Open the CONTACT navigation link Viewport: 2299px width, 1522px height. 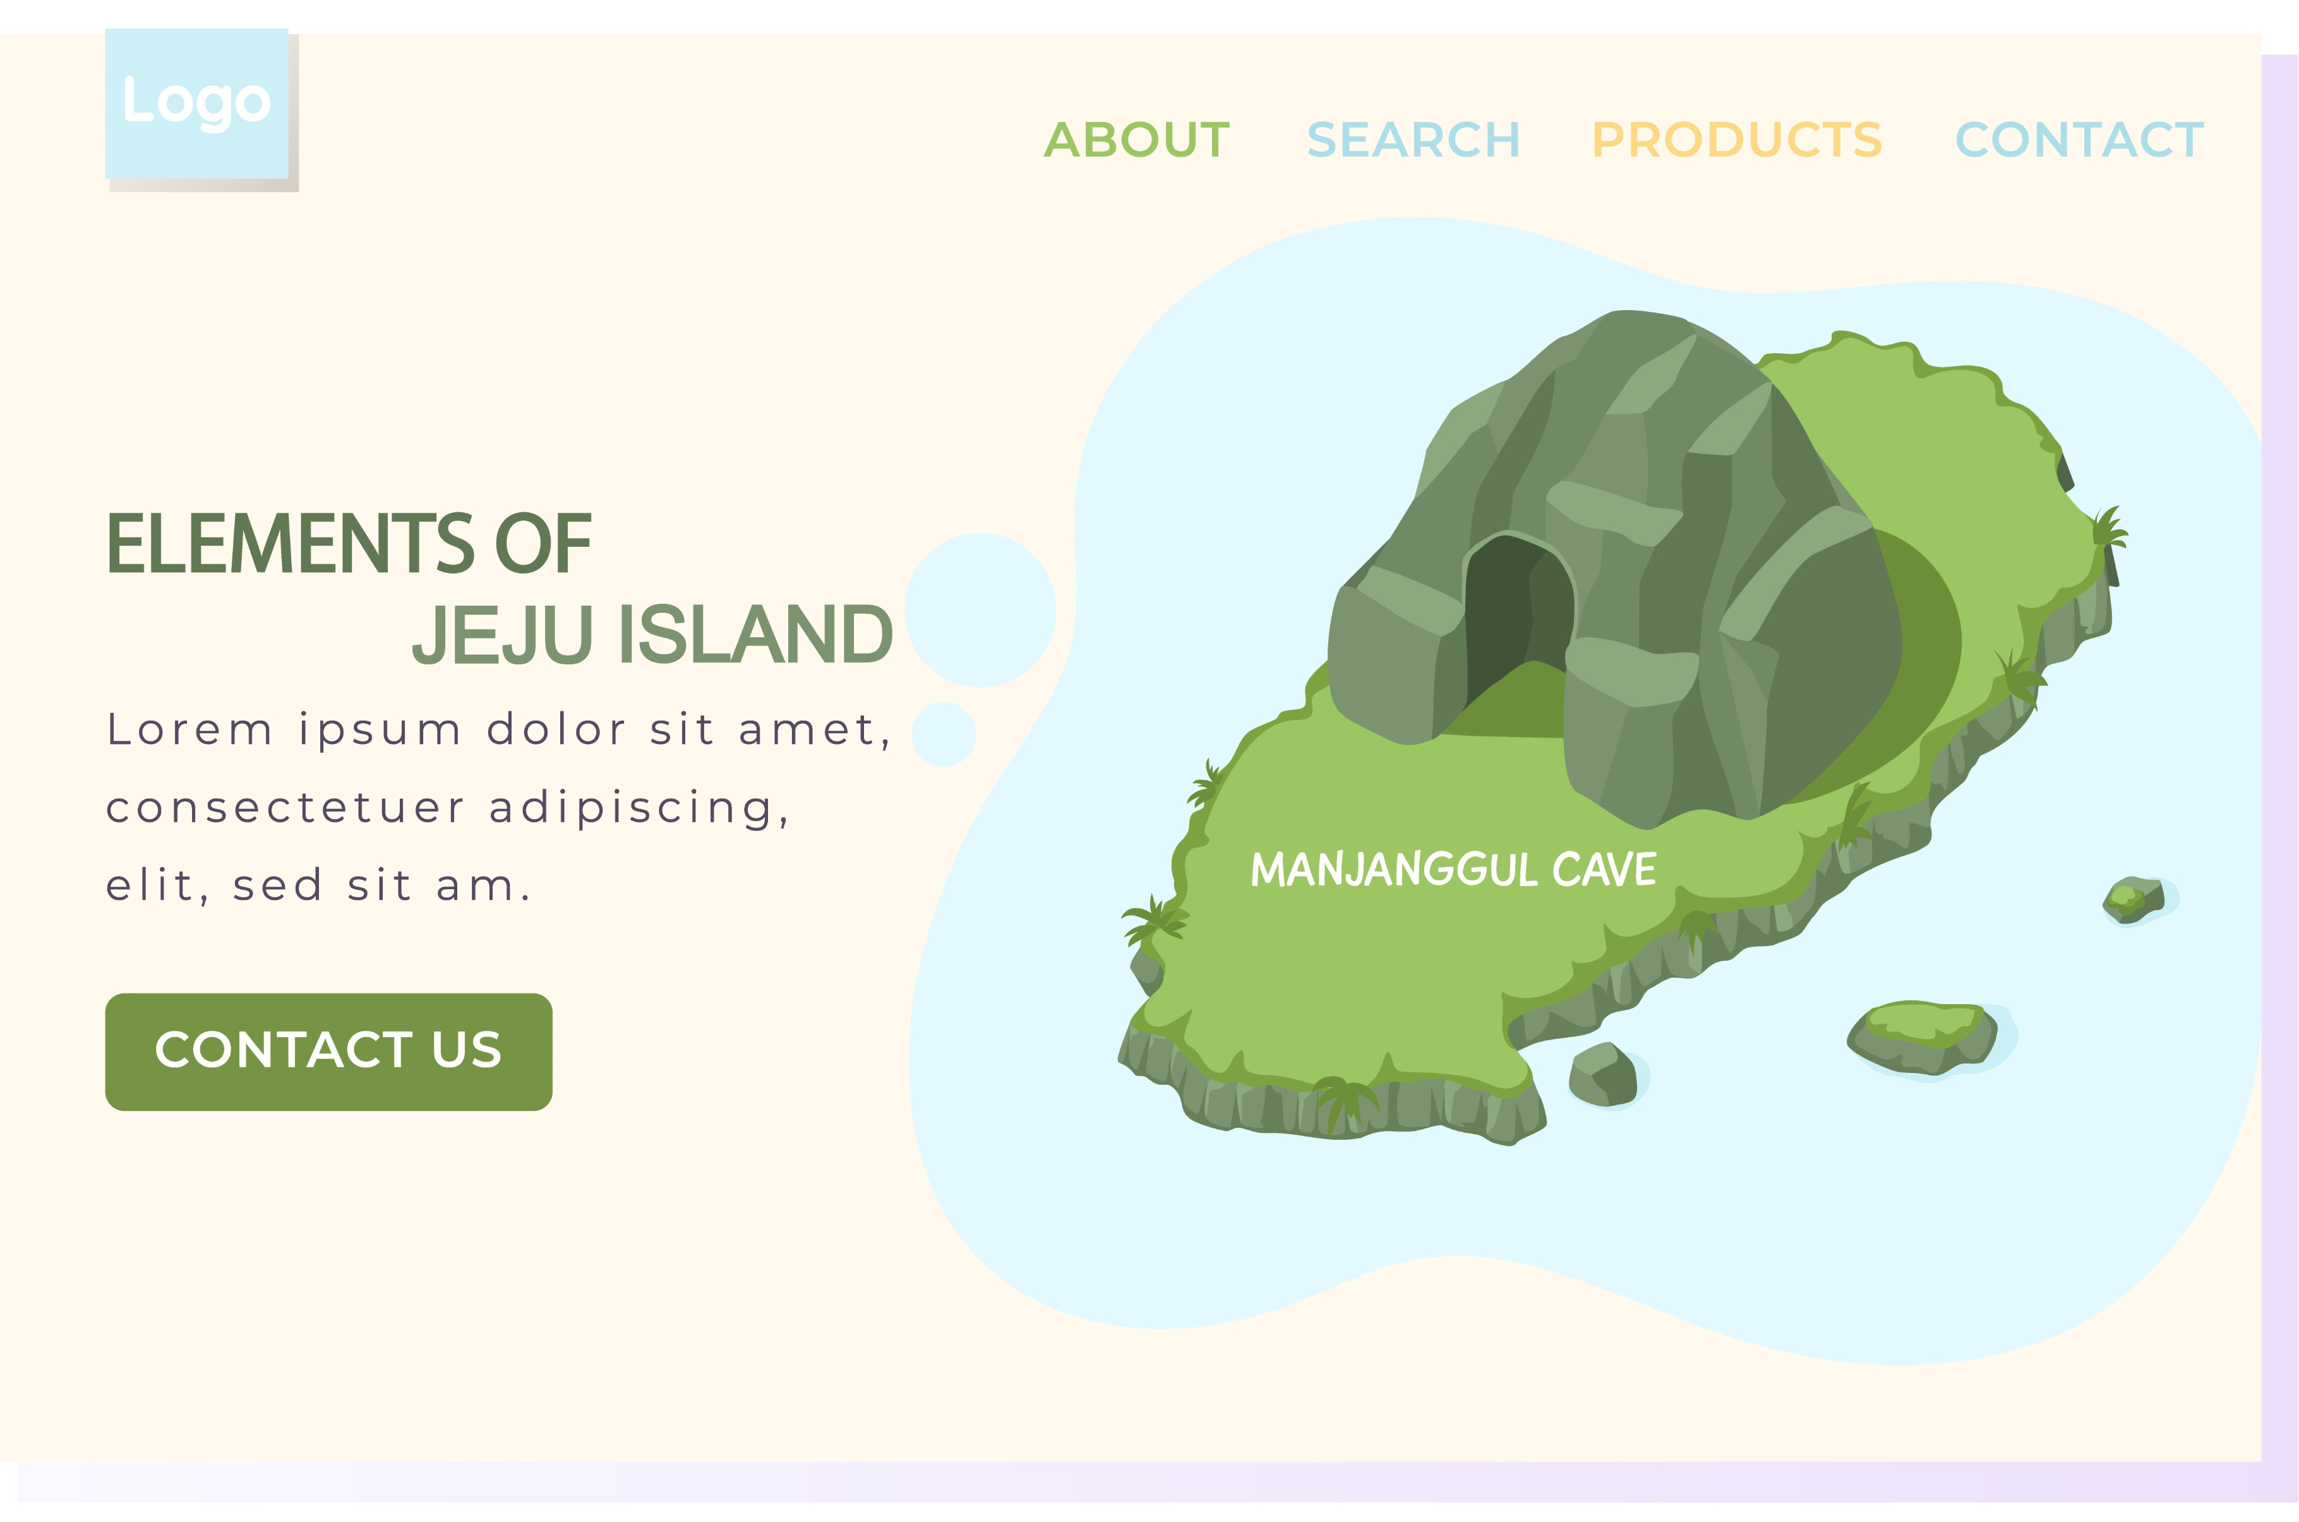pos(2079,140)
